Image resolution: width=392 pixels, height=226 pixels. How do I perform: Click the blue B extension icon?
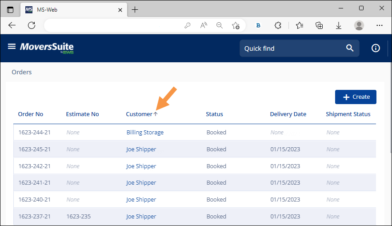coord(258,25)
